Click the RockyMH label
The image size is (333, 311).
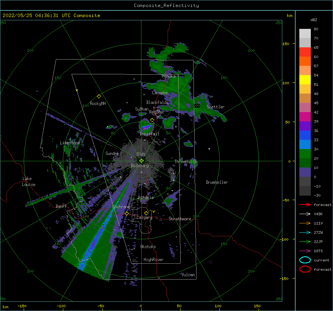click(98, 104)
